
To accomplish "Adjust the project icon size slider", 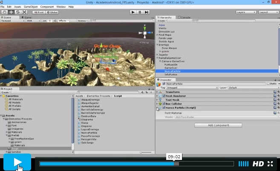I will (145, 152).
